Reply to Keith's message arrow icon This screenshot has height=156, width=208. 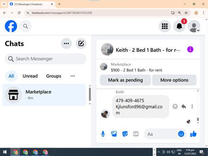point(183,106)
